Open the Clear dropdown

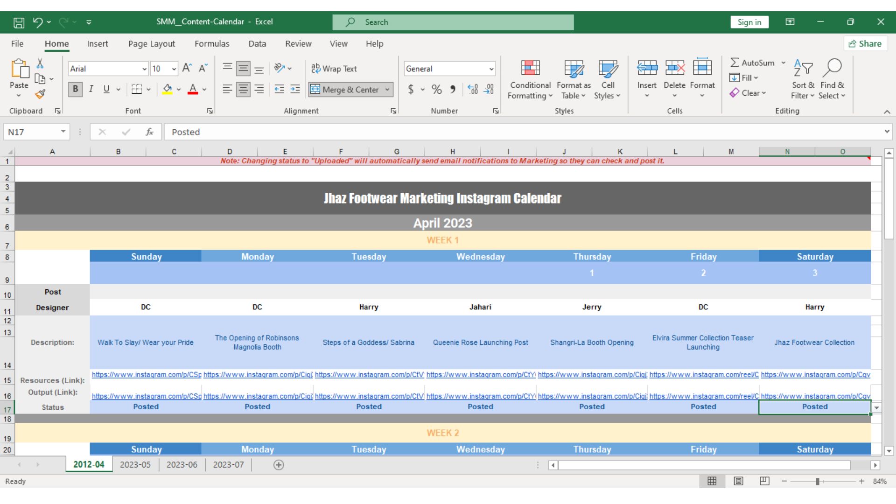748,93
